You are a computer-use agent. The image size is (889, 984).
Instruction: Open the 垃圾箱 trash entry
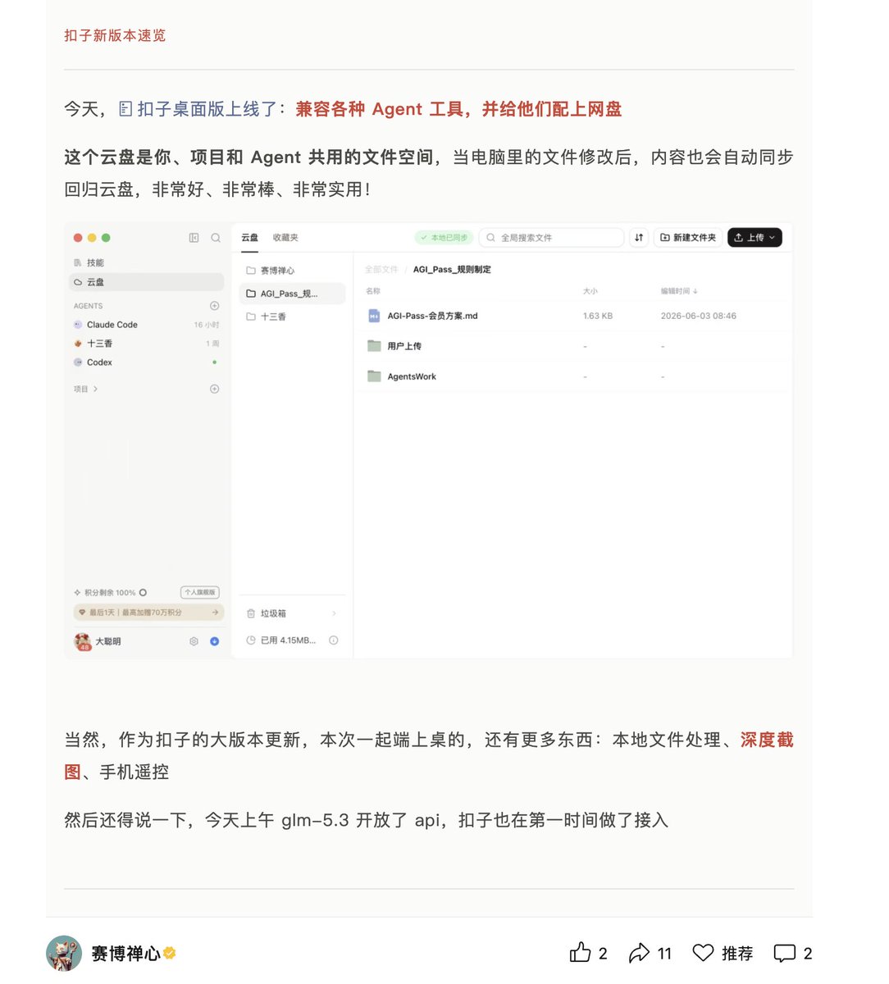[292, 613]
